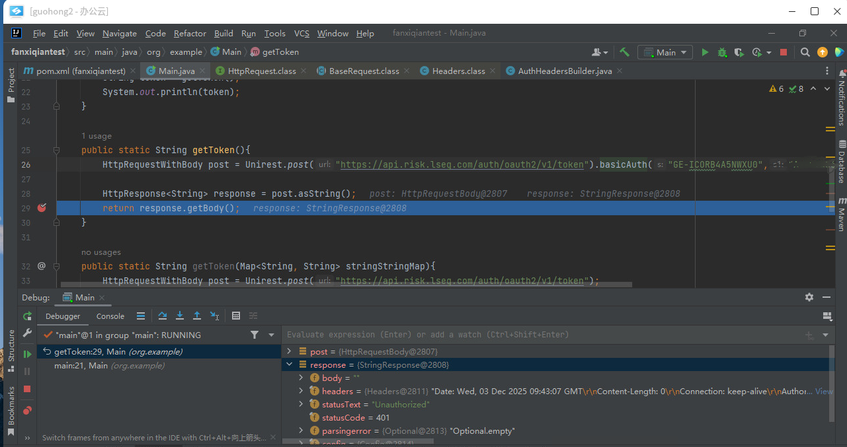Toggle the breakpoint on line 29
Screen dimensions: 847x447
point(42,208)
